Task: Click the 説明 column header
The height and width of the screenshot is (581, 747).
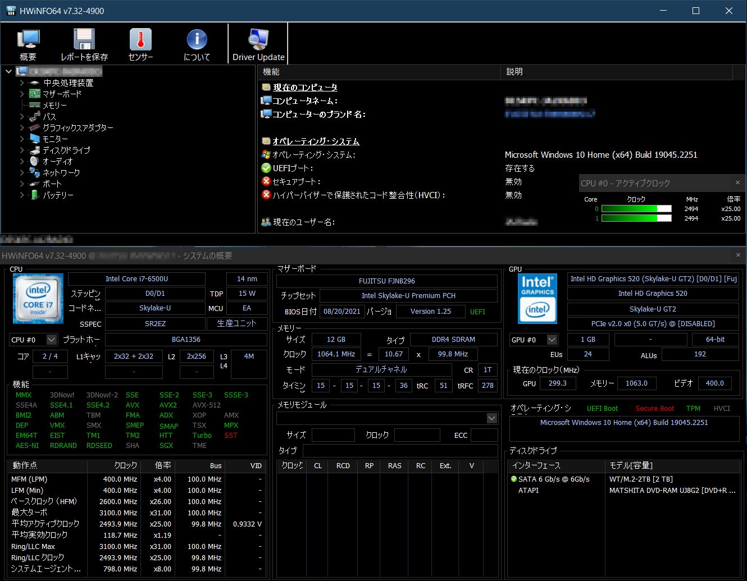Action: (x=617, y=72)
